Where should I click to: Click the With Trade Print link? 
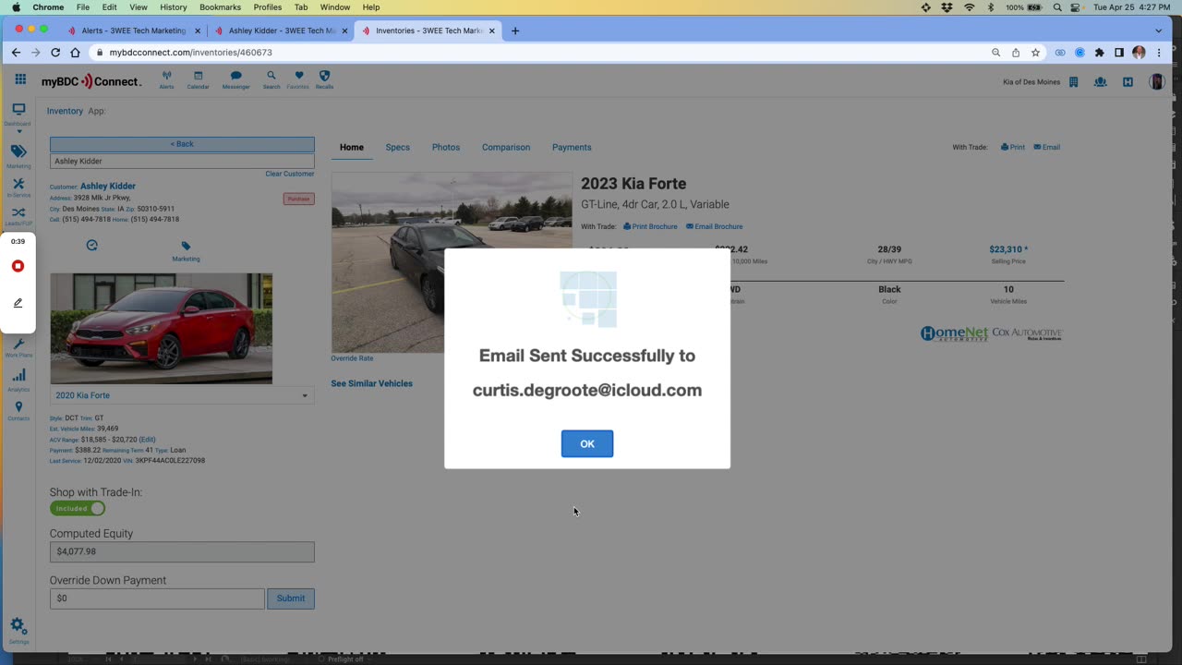click(x=1013, y=147)
